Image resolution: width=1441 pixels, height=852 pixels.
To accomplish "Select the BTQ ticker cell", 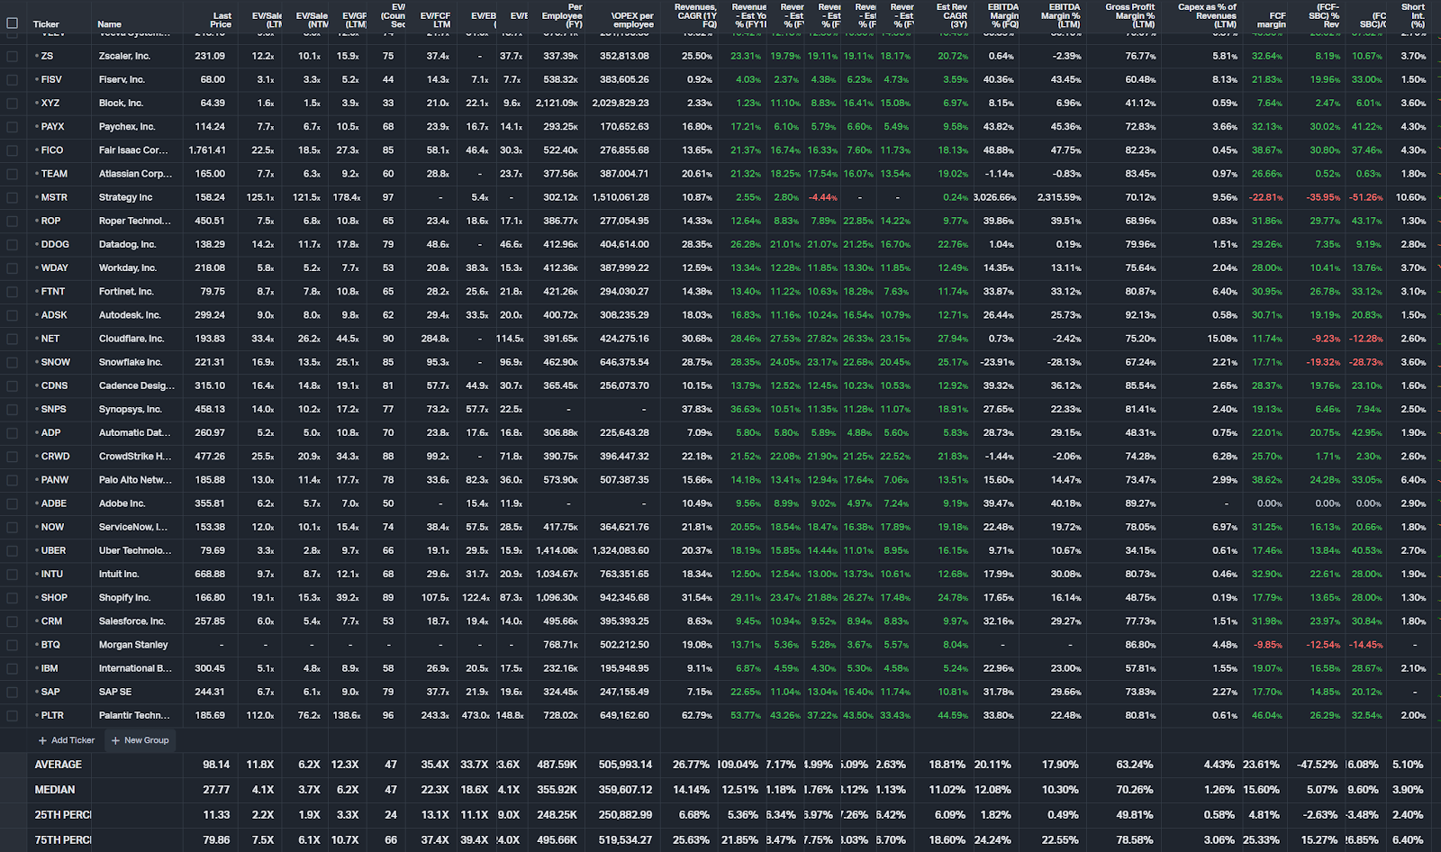I will (50, 645).
